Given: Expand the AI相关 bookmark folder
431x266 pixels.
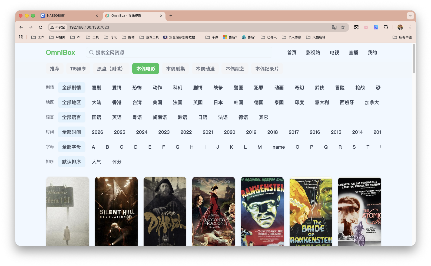Looking at the screenshot, I should [57, 37].
